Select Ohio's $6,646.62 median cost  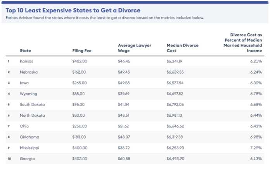[x=175, y=126]
